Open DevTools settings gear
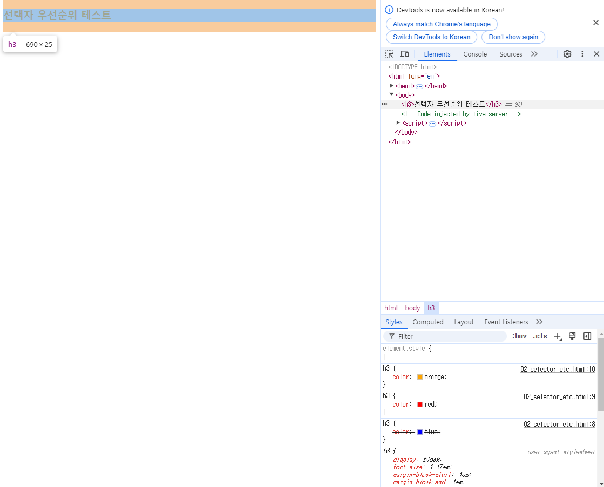This screenshot has width=604, height=487. pyautogui.click(x=567, y=54)
